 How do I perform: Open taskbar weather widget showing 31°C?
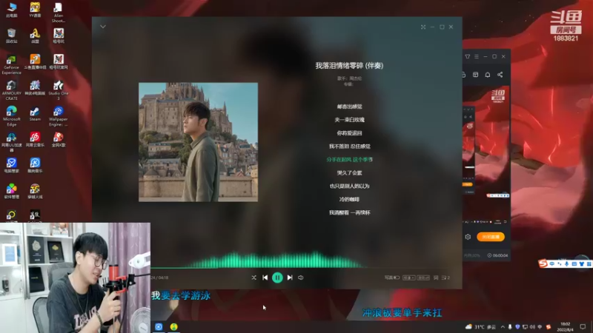pyautogui.click(x=480, y=327)
